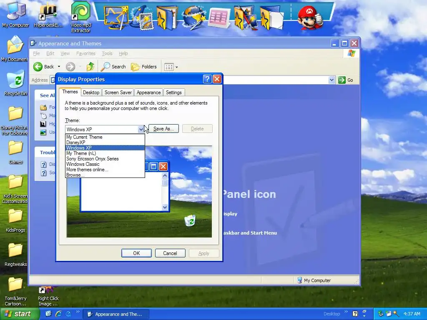Open the View menu
Screen dimensions: 427x320
click(65, 54)
